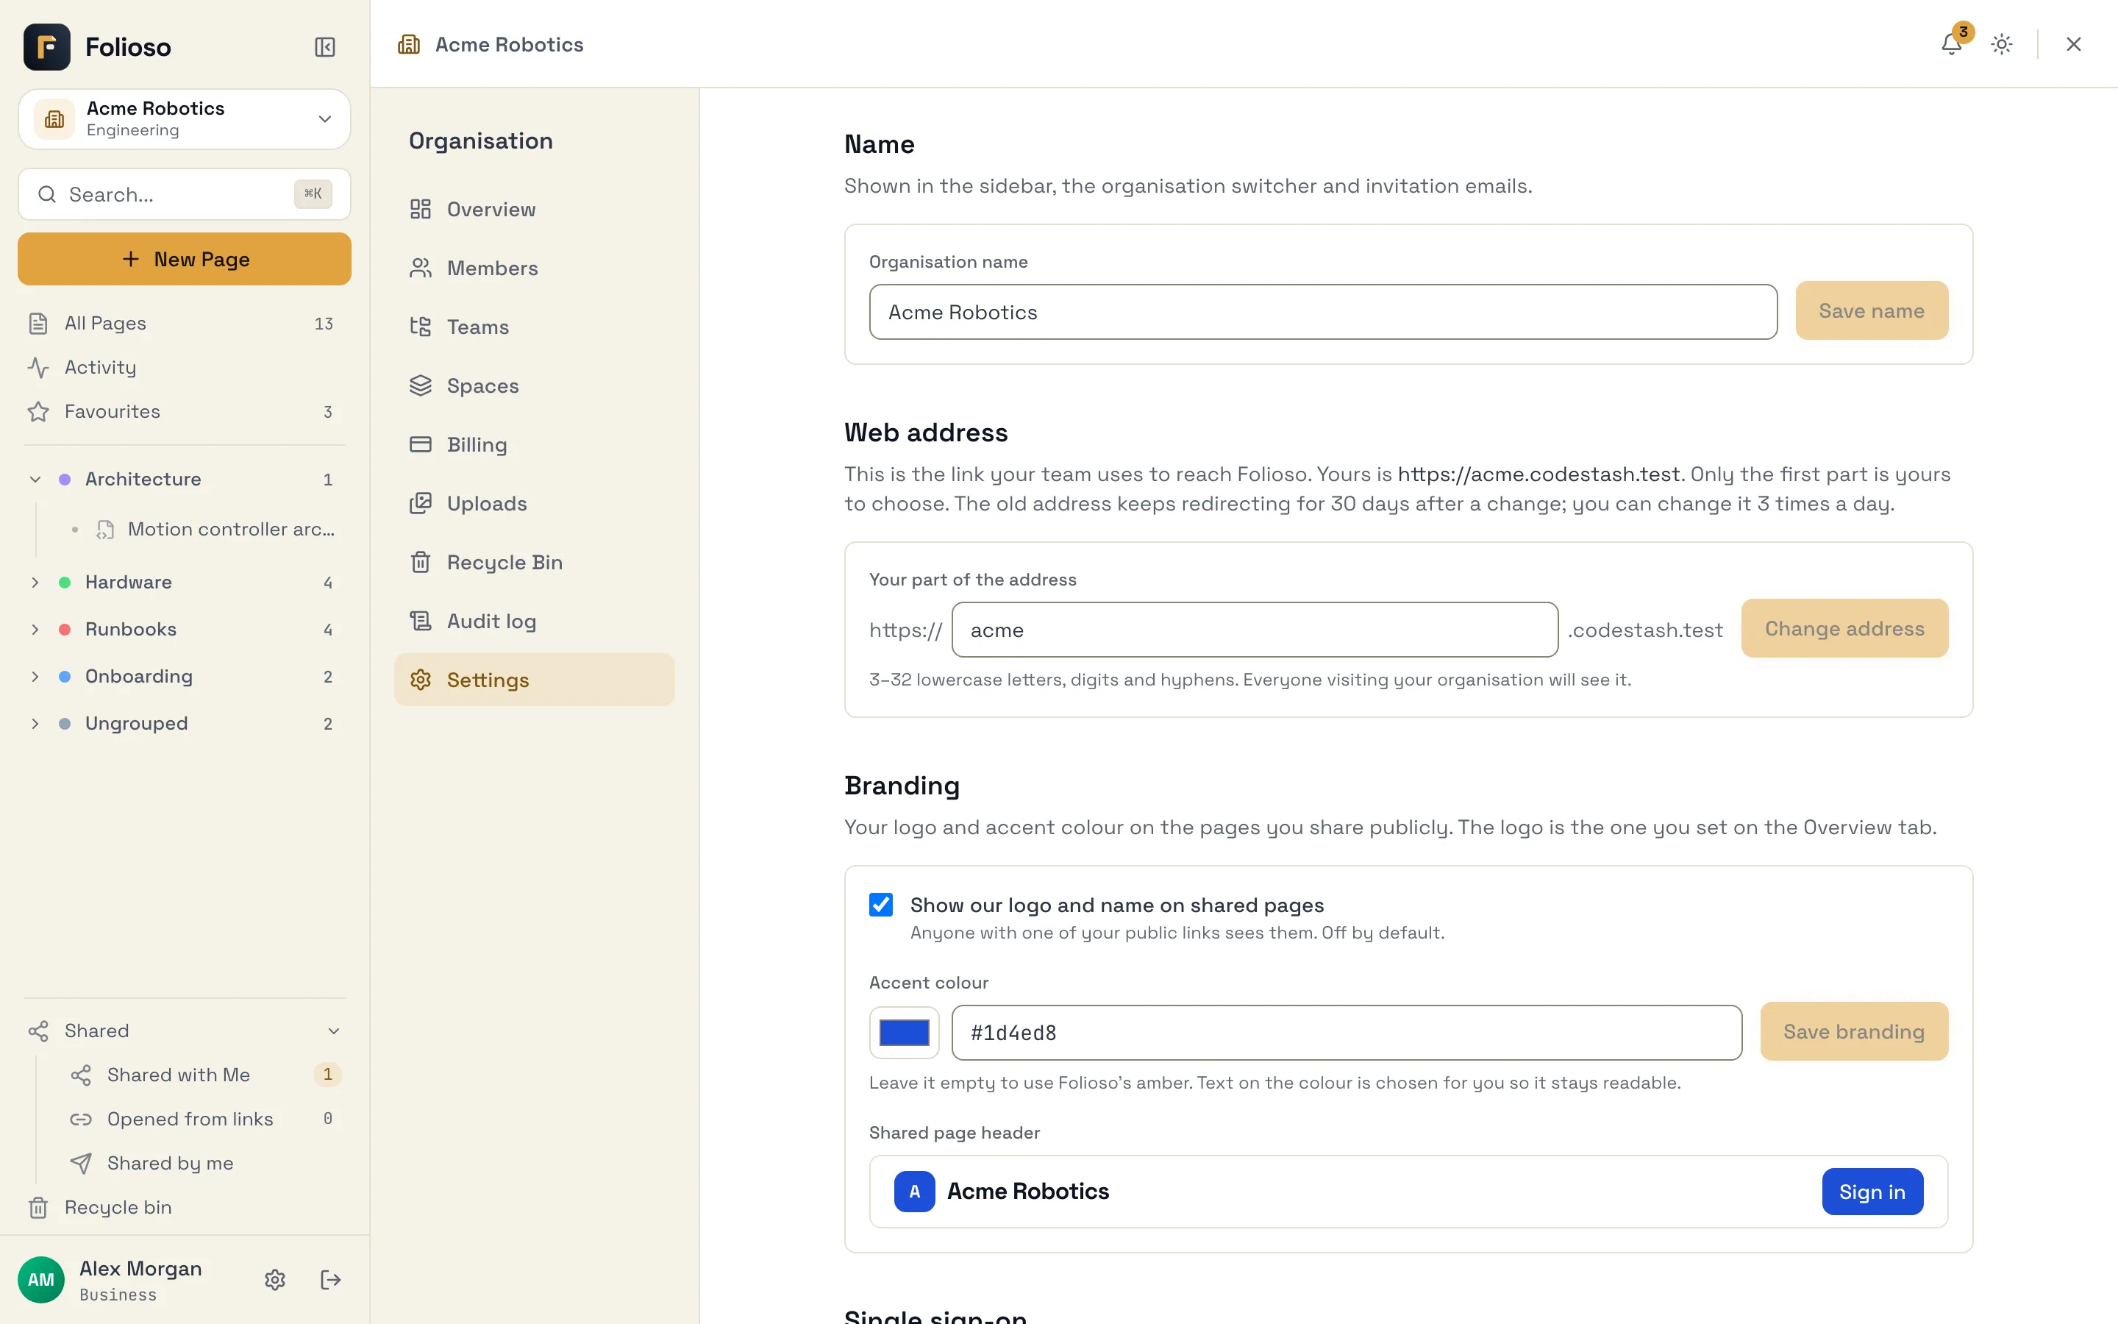
Task: Click Save branding button
Action: pyautogui.click(x=1854, y=1031)
